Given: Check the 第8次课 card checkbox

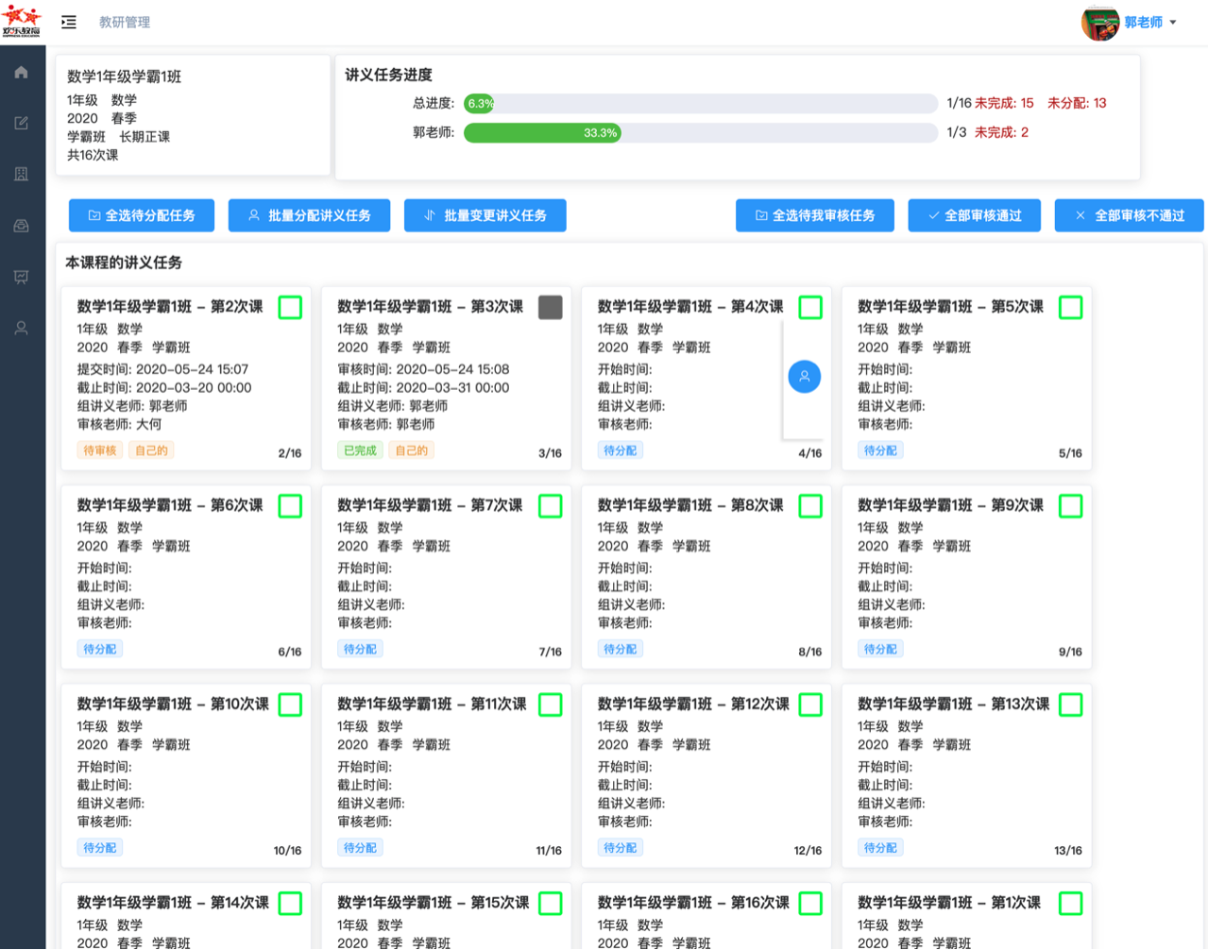Looking at the screenshot, I should (810, 506).
